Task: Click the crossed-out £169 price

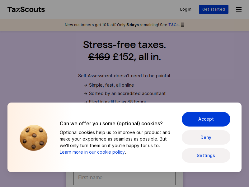Action: click(x=99, y=57)
